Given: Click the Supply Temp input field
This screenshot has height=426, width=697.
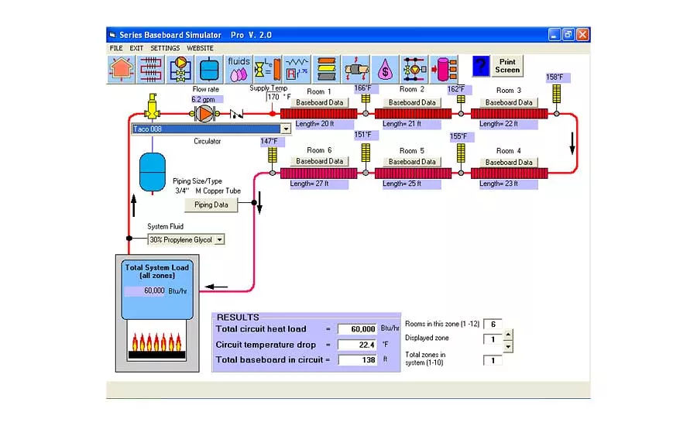Looking at the screenshot, I should point(275,98).
